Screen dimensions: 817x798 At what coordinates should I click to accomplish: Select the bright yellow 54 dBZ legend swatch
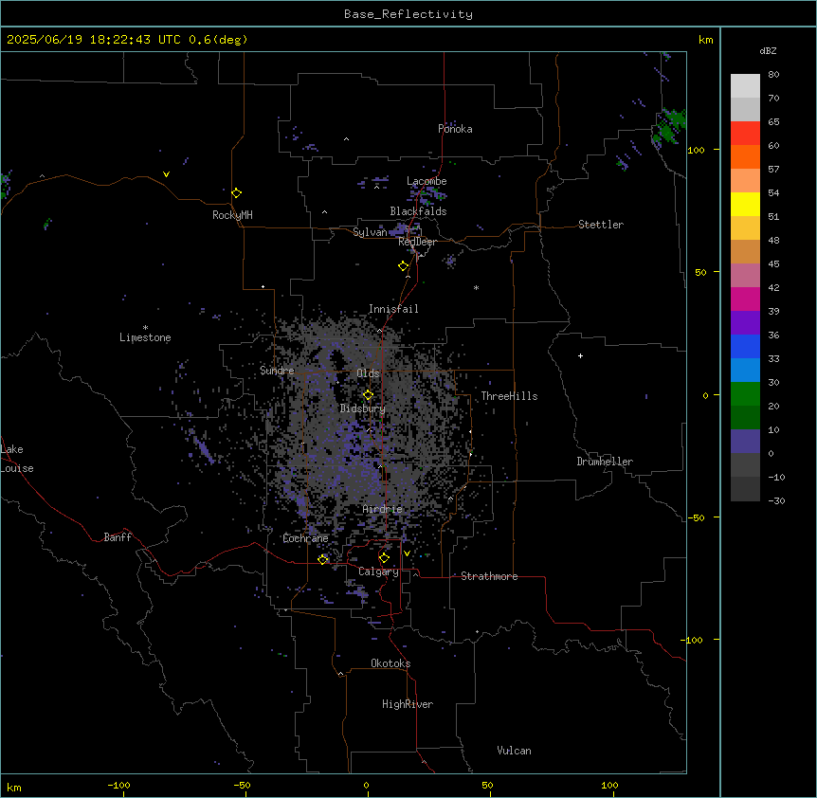coord(745,204)
